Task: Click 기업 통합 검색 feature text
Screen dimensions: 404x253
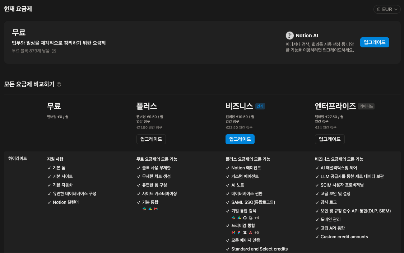Action: point(244,211)
